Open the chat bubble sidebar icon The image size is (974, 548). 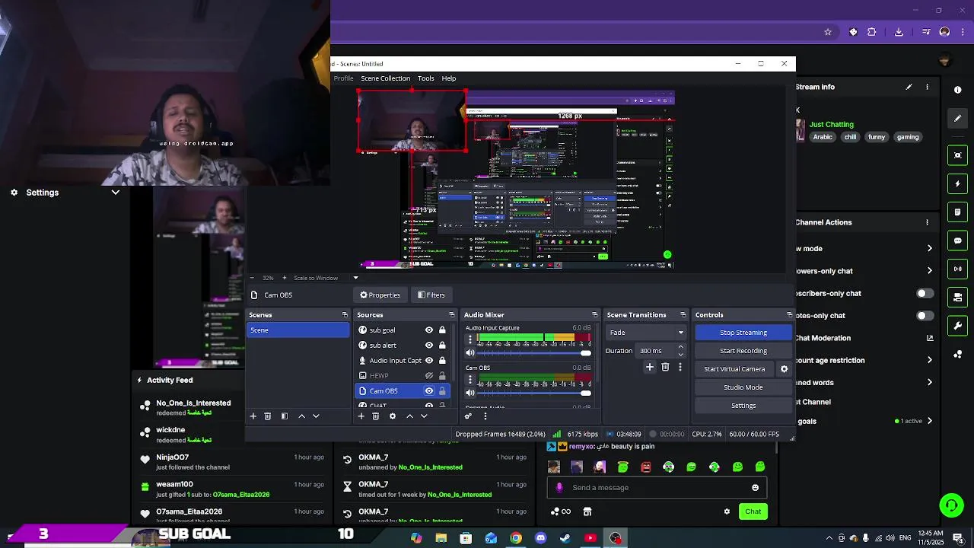pyautogui.click(x=958, y=241)
